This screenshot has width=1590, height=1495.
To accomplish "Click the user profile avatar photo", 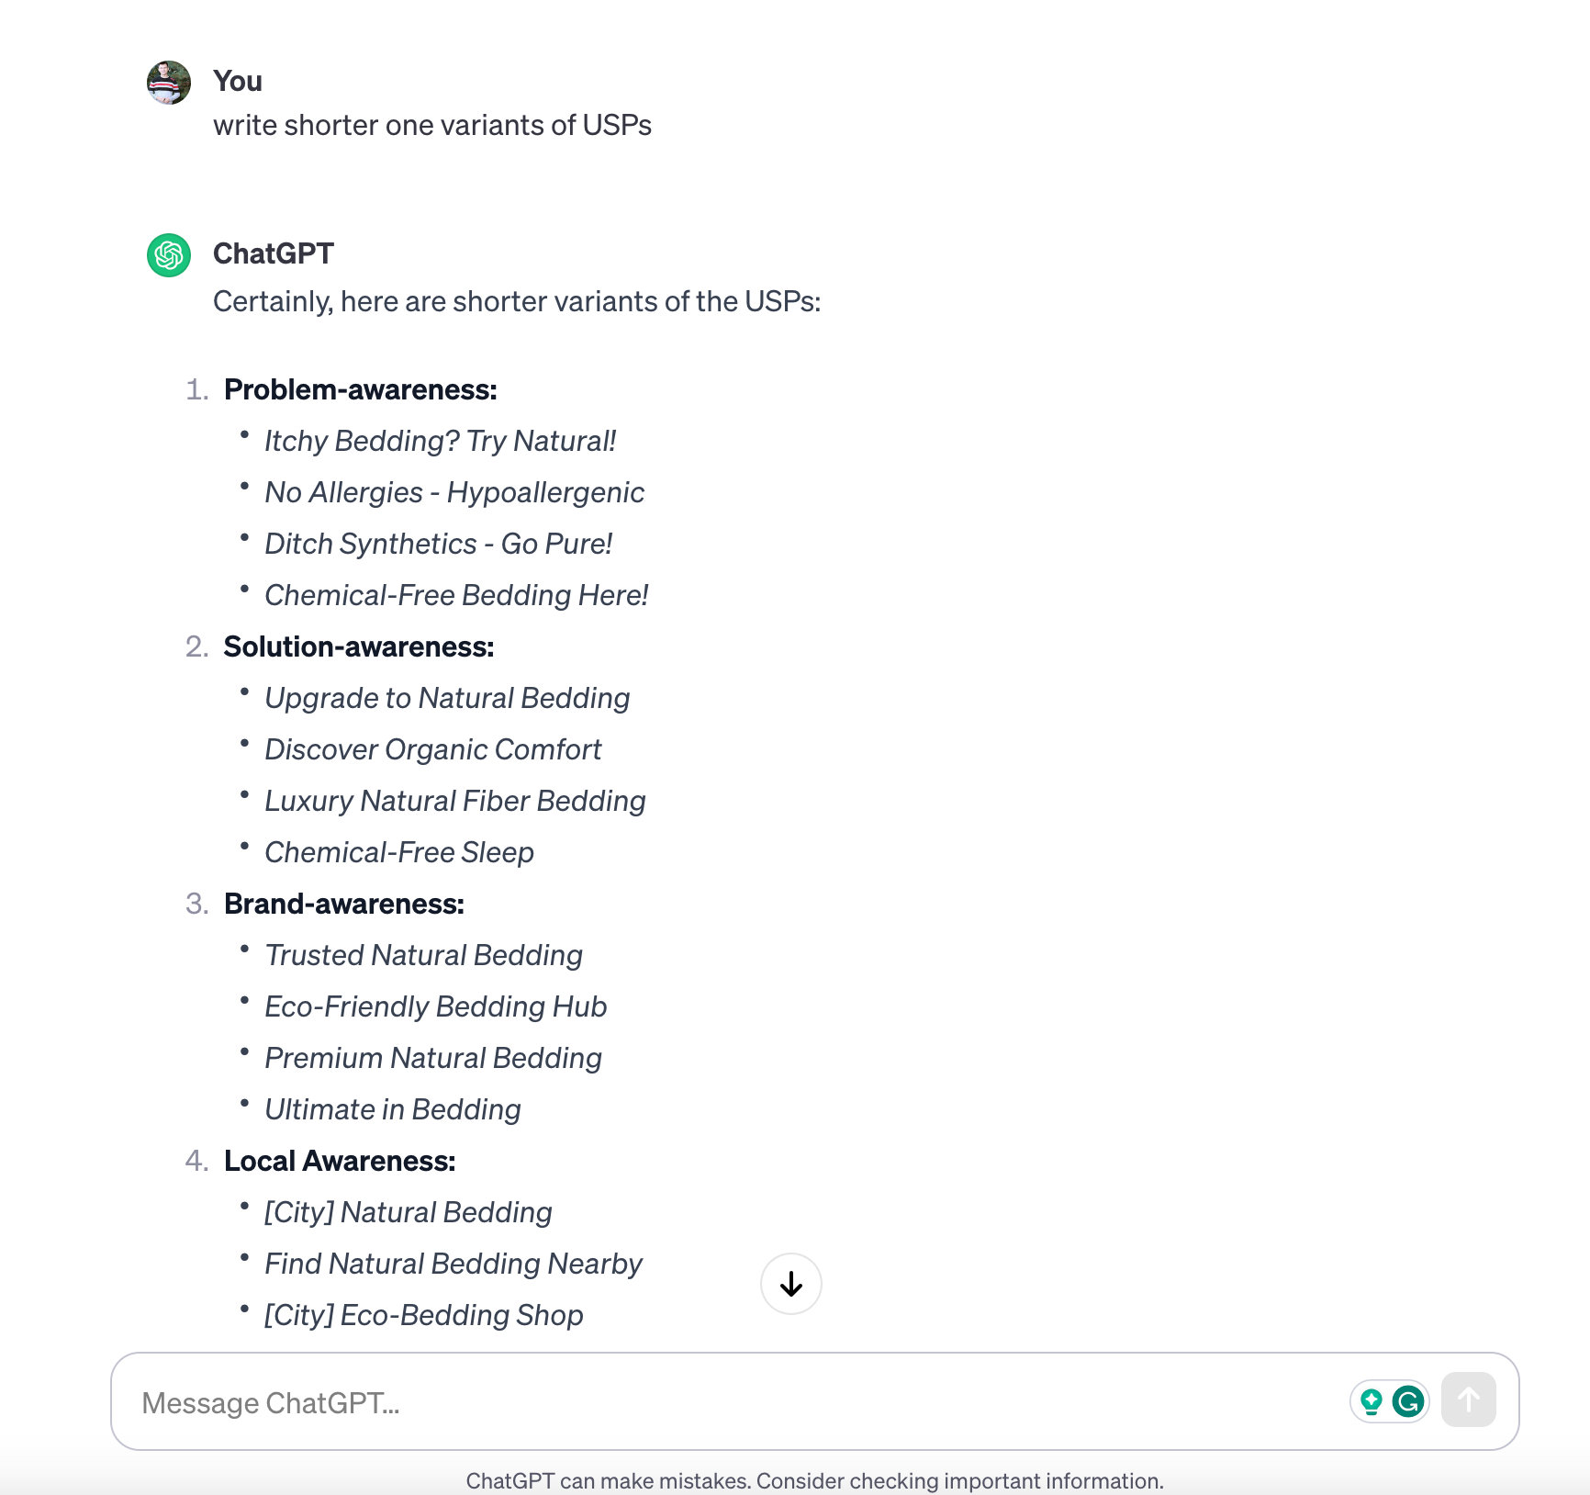I will pos(169,83).
